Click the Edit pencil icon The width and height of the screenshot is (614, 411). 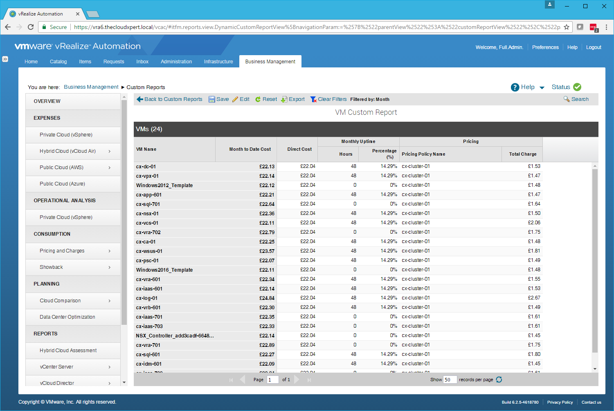(x=235, y=99)
